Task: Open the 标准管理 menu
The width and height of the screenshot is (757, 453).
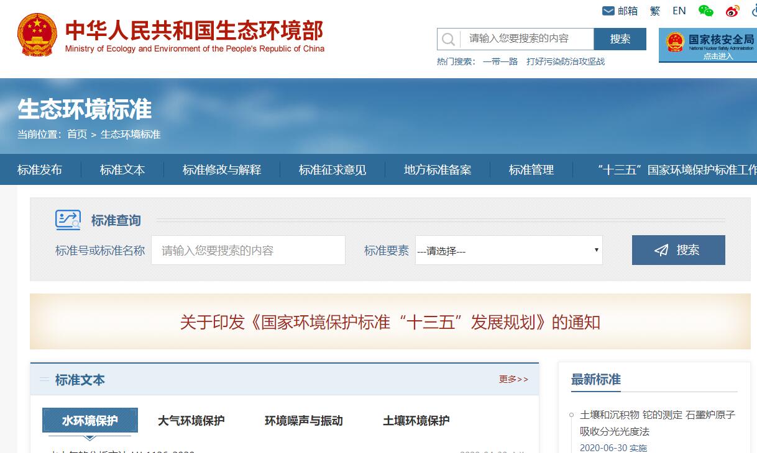Action: [x=531, y=169]
